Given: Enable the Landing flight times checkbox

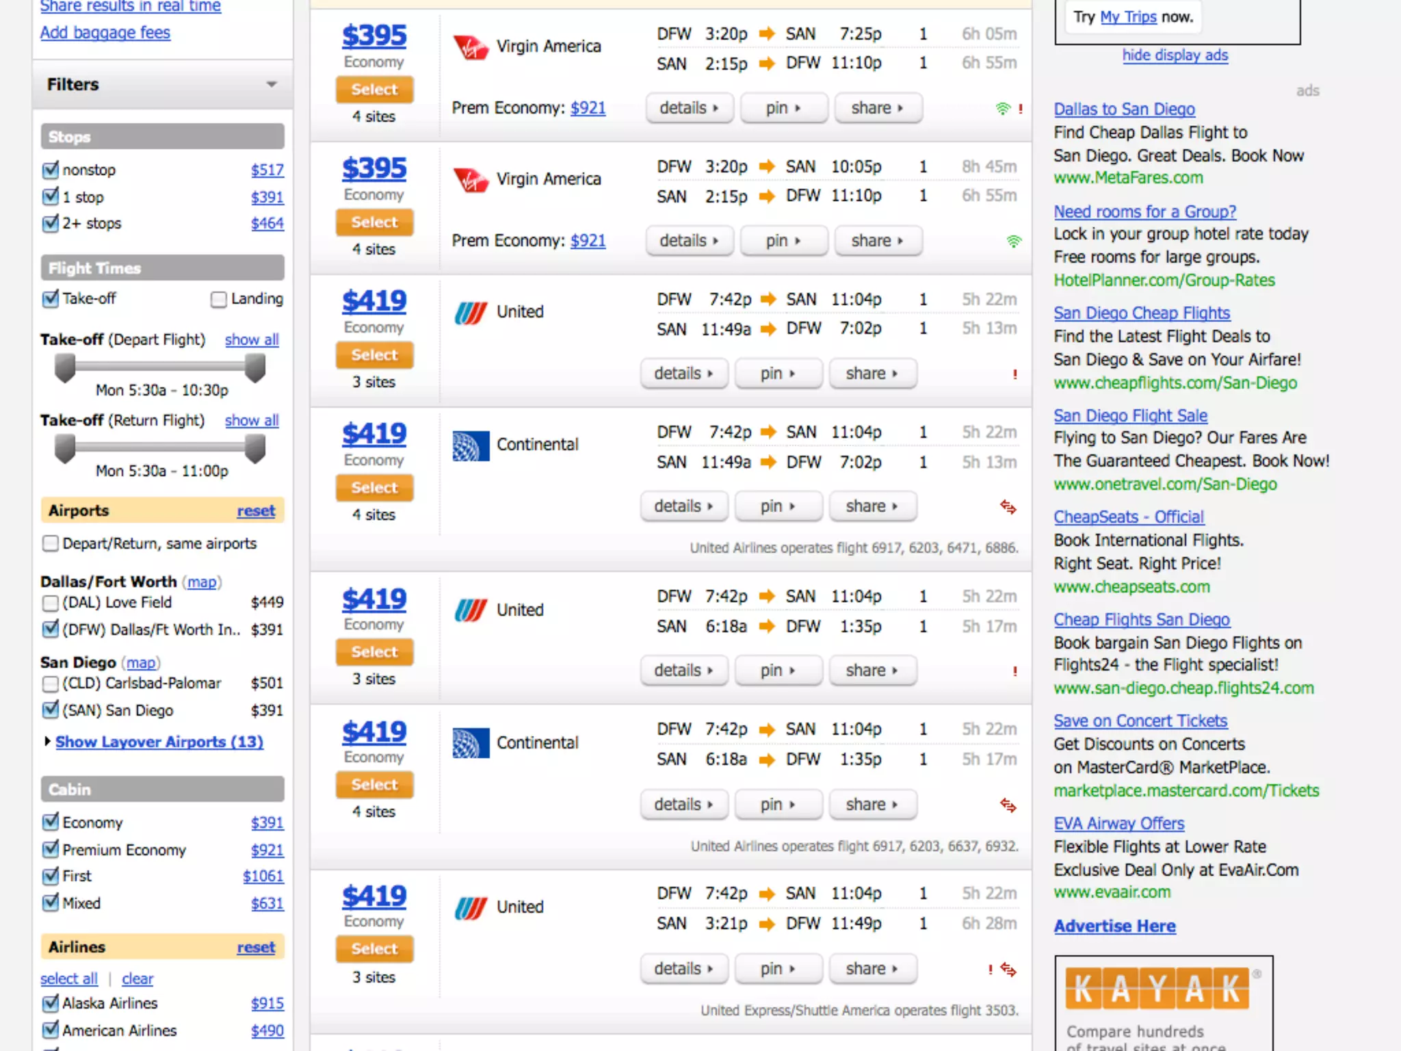Looking at the screenshot, I should coord(219,300).
